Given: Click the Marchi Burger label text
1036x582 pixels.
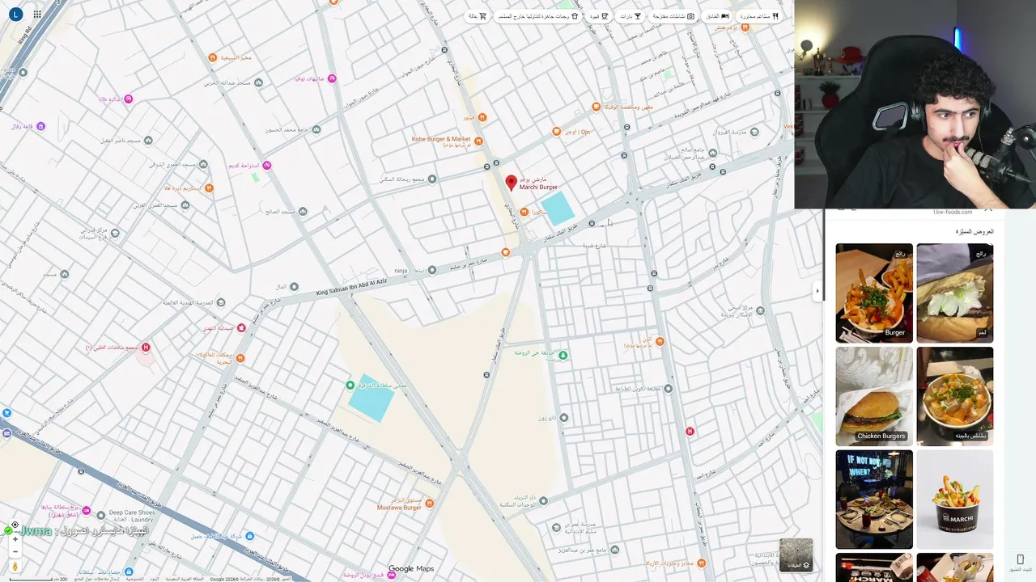Looking at the screenshot, I should tap(538, 187).
